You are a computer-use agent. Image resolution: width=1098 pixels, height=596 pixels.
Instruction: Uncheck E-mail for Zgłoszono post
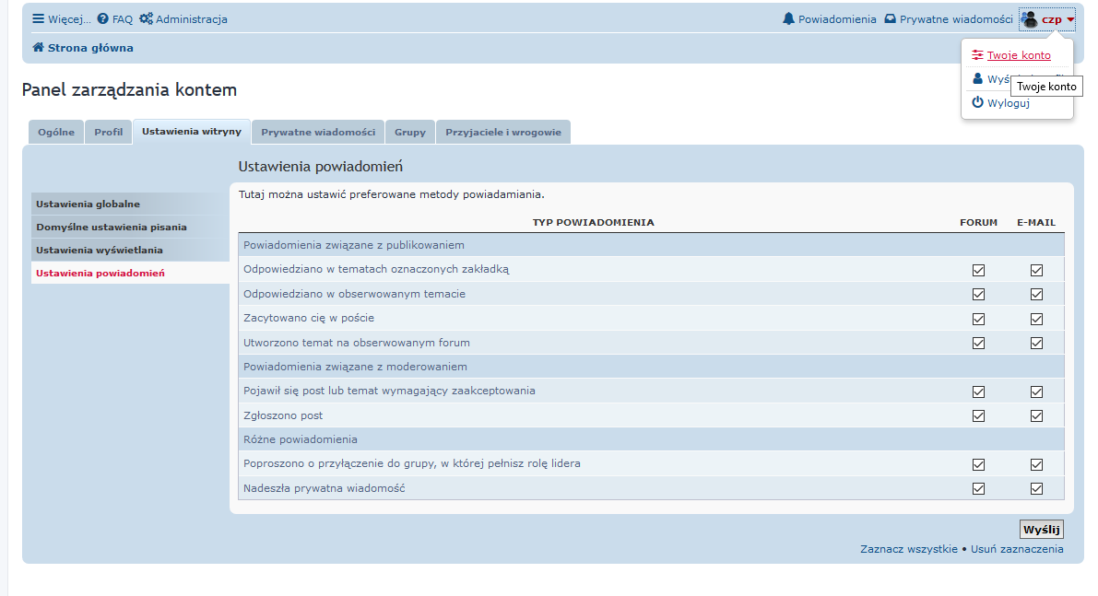(x=1036, y=415)
